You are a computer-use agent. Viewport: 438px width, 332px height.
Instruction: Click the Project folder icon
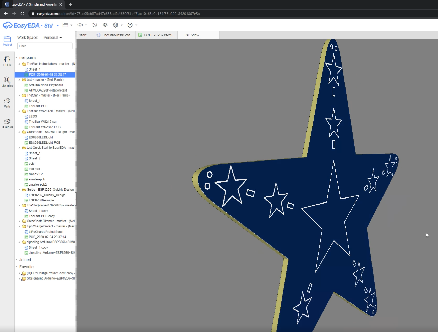(x=7, y=39)
